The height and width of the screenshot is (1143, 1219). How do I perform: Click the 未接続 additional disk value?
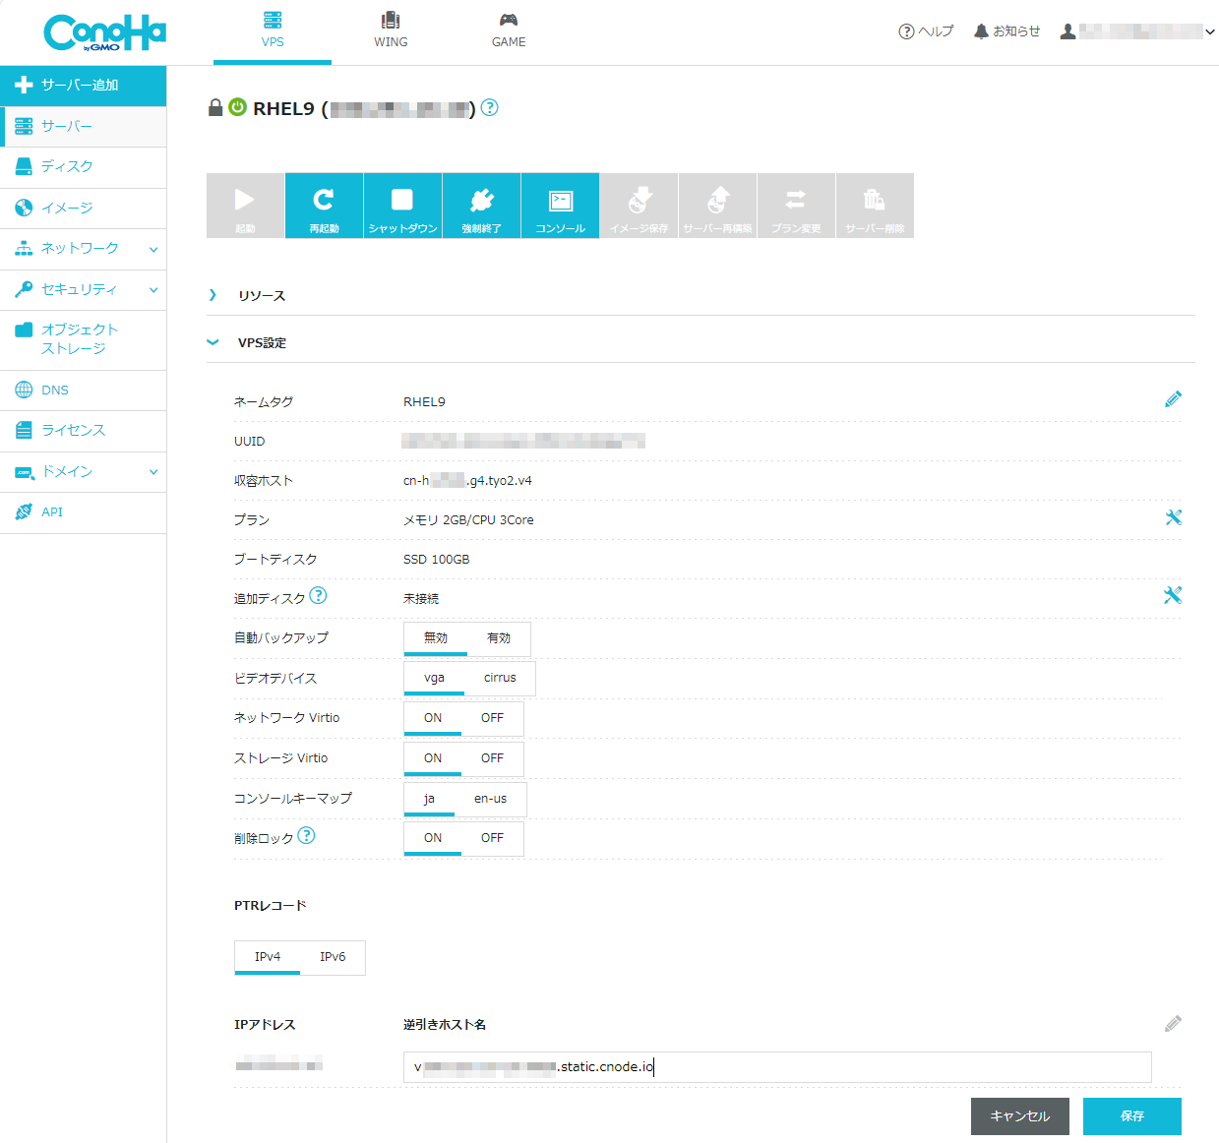[x=421, y=599]
